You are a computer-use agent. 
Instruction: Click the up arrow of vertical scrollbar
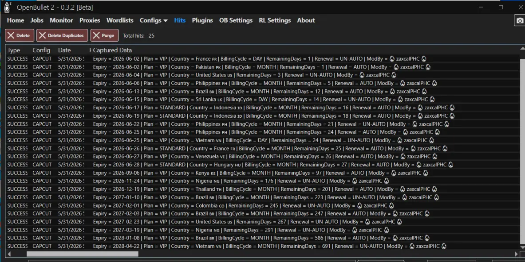coord(522,49)
